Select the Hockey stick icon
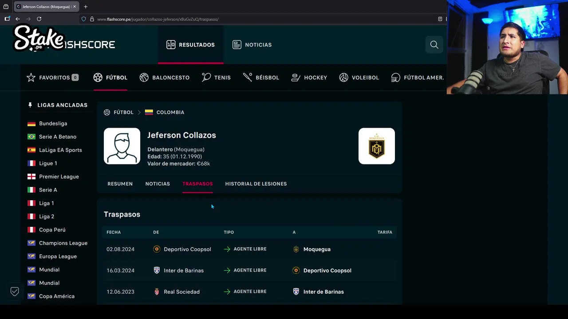 pyautogui.click(x=296, y=78)
